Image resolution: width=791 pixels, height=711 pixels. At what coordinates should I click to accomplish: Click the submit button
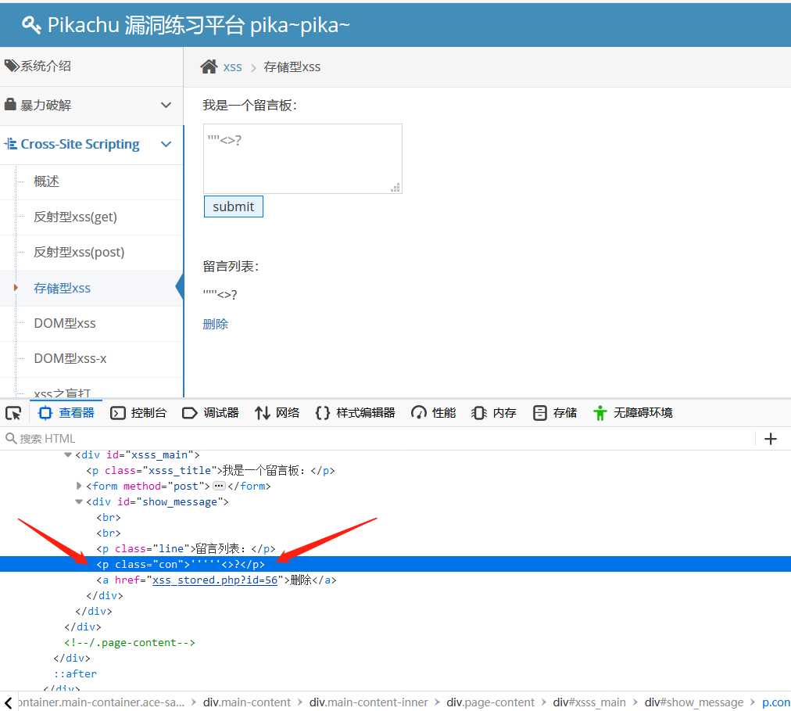(234, 206)
